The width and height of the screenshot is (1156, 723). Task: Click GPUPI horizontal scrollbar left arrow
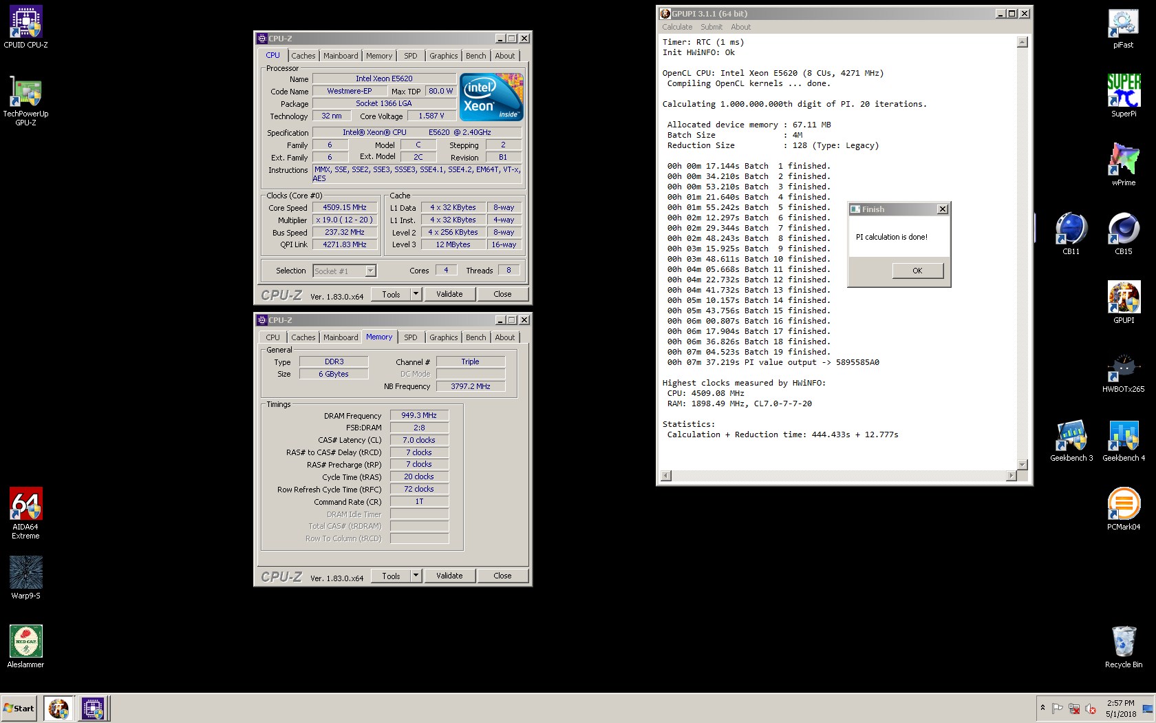(666, 475)
